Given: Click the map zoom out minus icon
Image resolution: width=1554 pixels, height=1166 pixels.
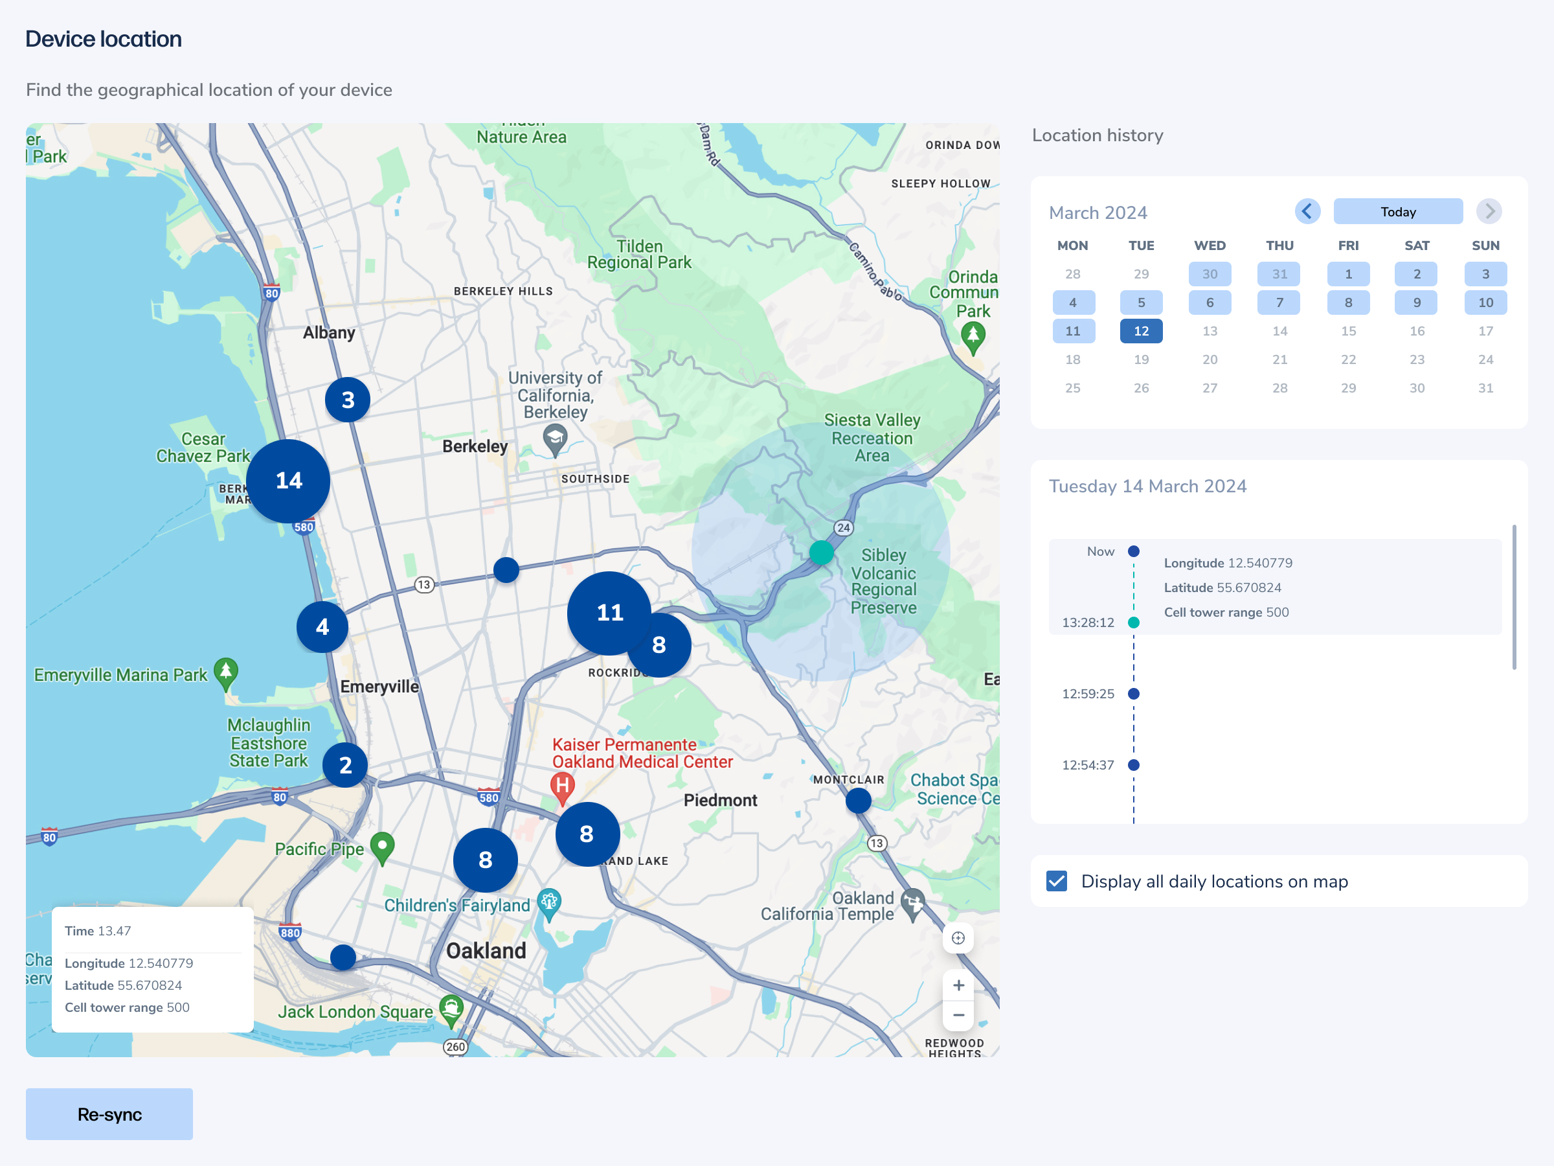Looking at the screenshot, I should [x=958, y=1015].
